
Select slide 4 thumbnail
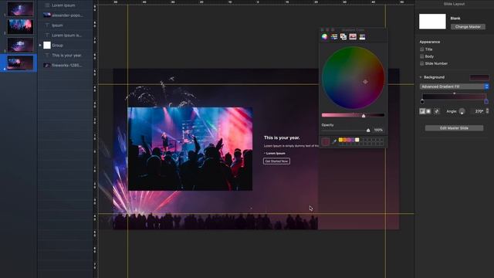20,63
